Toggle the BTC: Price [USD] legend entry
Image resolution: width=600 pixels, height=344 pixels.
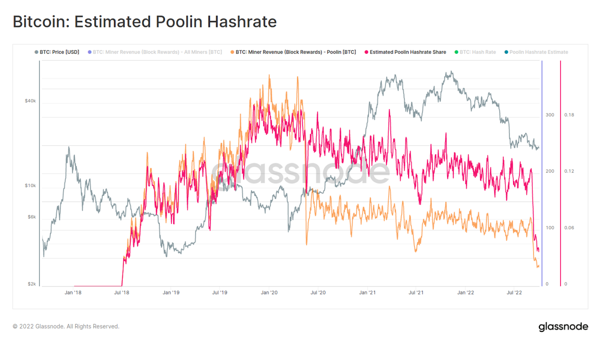(57, 52)
